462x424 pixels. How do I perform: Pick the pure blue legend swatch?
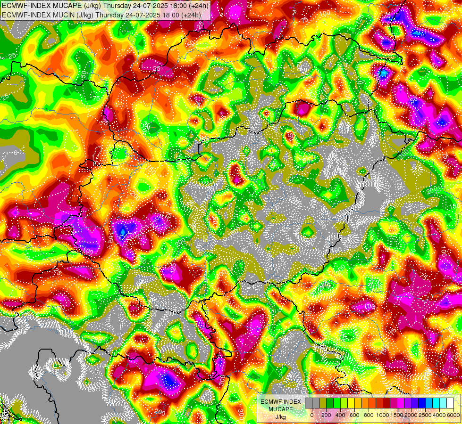point(421,403)
